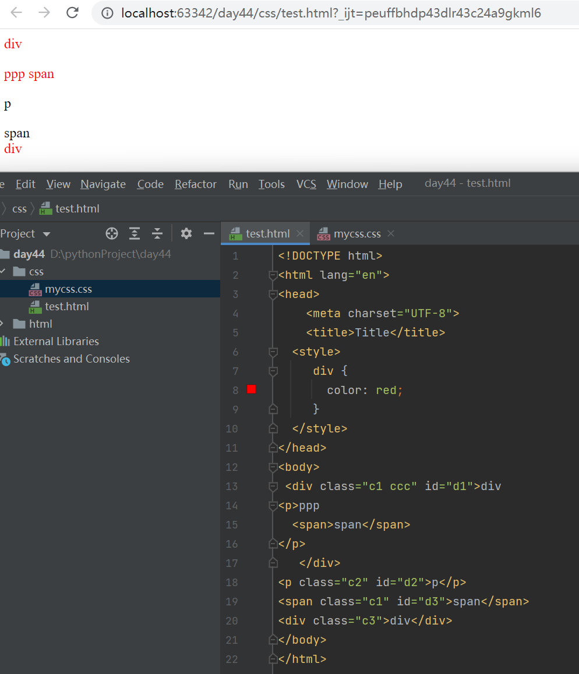Fold the body tag at line 12
This screenshot has height=674, width=579.
(273, 467)
